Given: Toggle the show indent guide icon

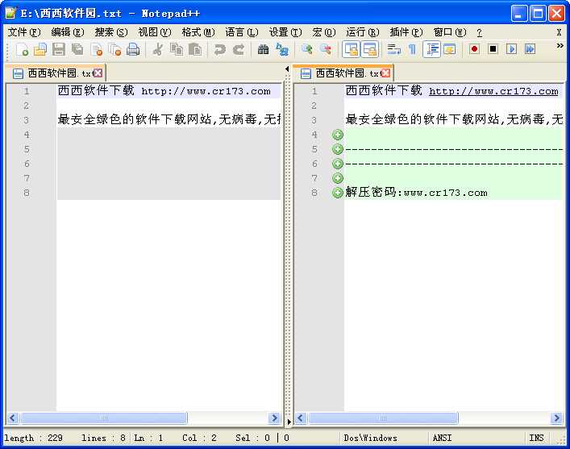Looking at the screenshot, I should tap(431, 49).
